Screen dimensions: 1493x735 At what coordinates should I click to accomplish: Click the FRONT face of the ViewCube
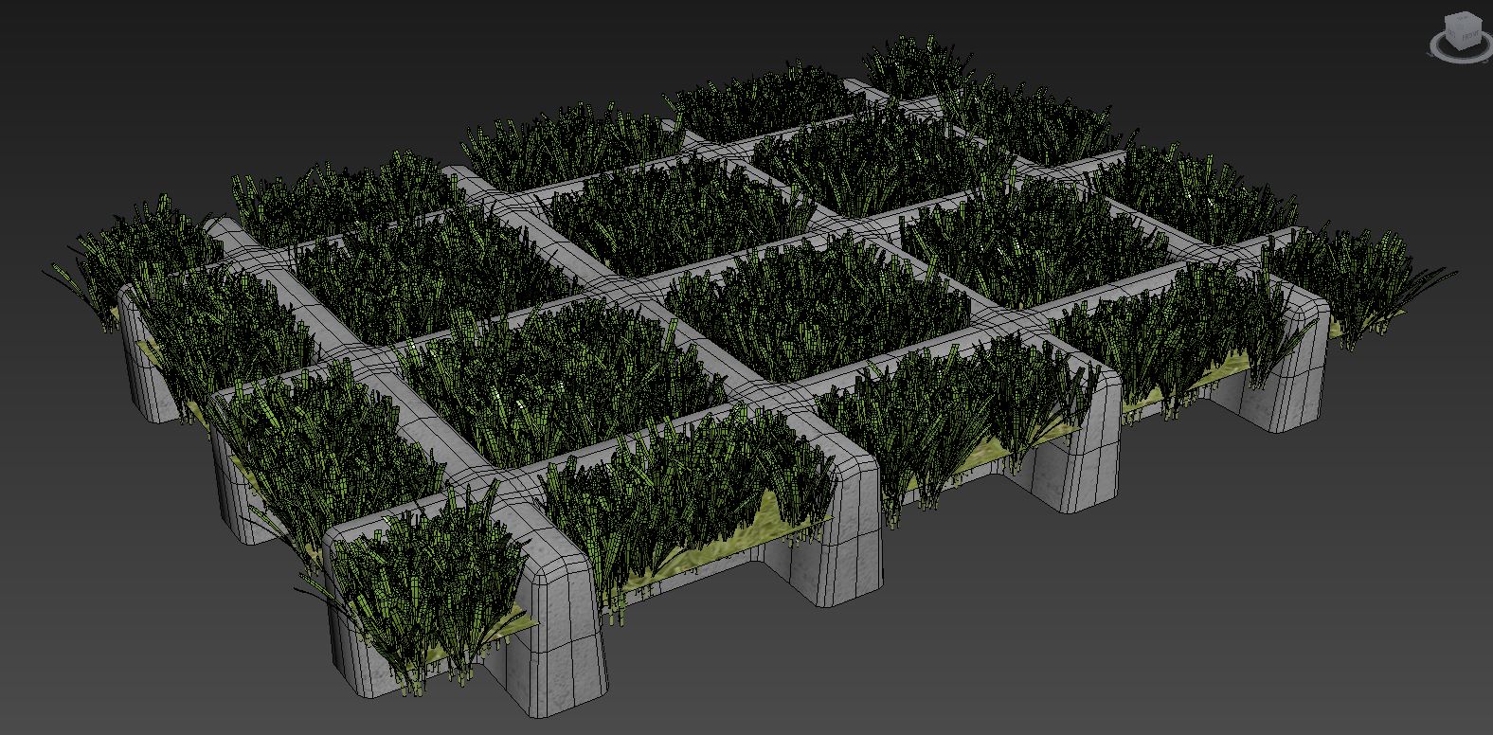point(1470,36)
